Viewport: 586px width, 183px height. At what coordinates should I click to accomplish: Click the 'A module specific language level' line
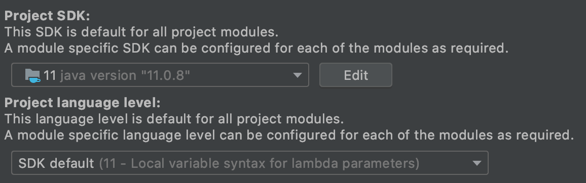click(x=289, y=135)
